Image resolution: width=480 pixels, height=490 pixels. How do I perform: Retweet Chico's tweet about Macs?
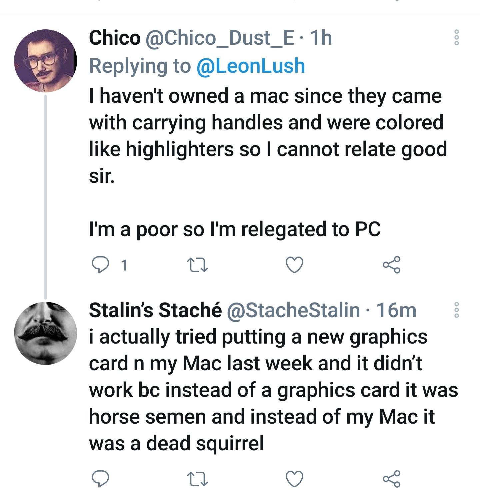(197, 265)
